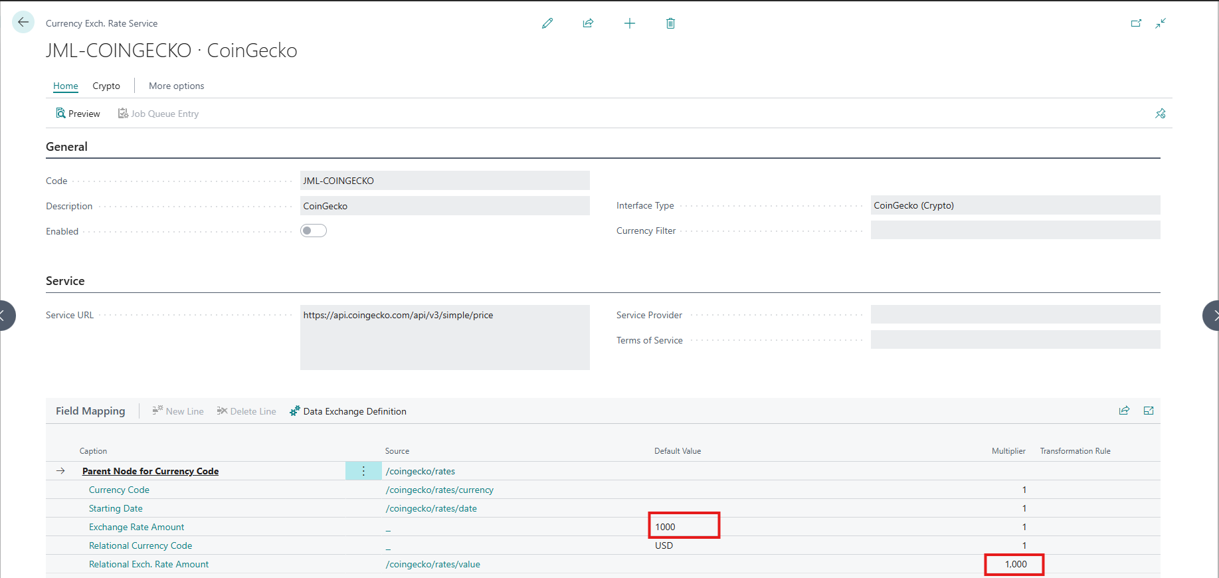This screenshot has width=1219, height=578.
Task: Click the Description field CoinGecko
Action: tap(445, 206)
